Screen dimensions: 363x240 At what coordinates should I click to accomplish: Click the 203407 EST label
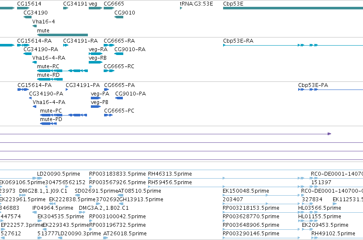click(233, 200)
